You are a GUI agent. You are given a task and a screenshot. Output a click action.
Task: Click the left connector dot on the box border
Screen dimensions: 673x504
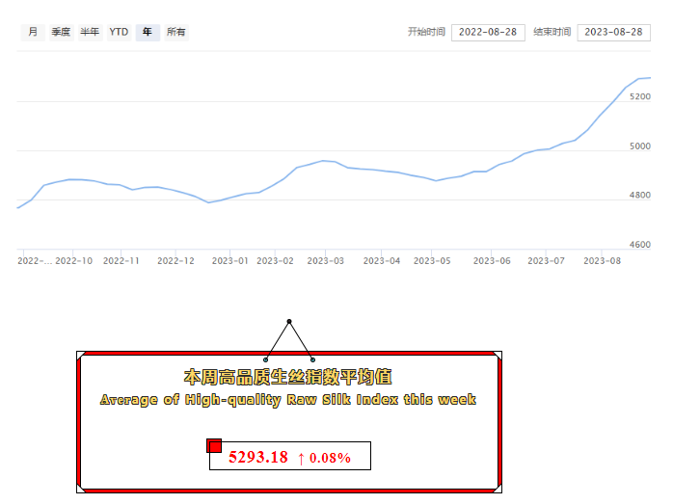click(265, 359)
